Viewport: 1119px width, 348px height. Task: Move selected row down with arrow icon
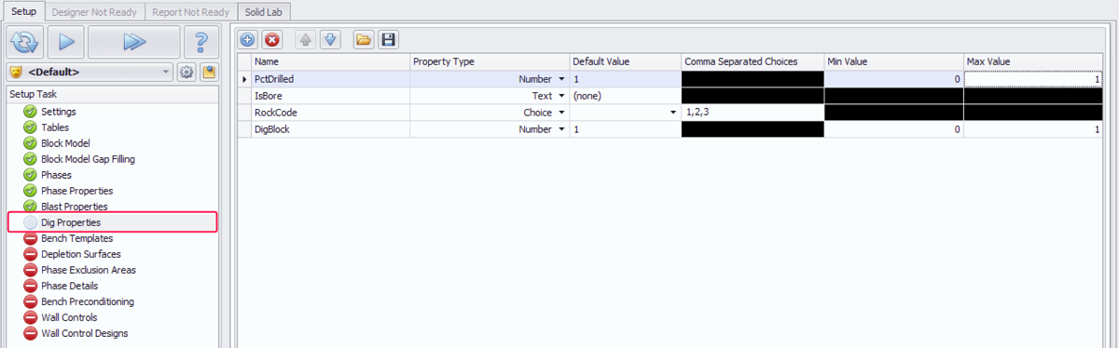[x=329, y=39]
